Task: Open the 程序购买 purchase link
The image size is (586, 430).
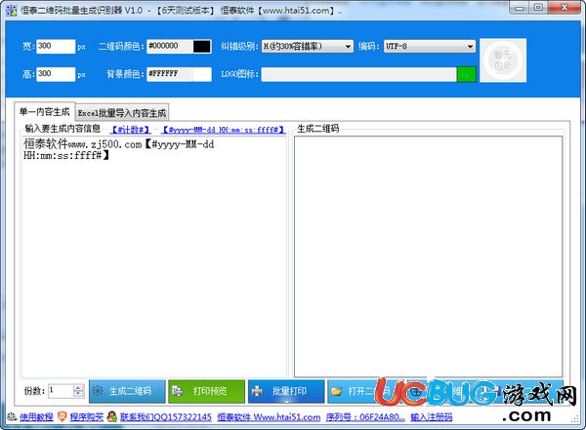Action: [86, 417]
